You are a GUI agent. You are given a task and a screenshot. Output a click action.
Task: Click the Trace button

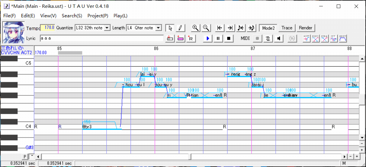coord(287,28)
